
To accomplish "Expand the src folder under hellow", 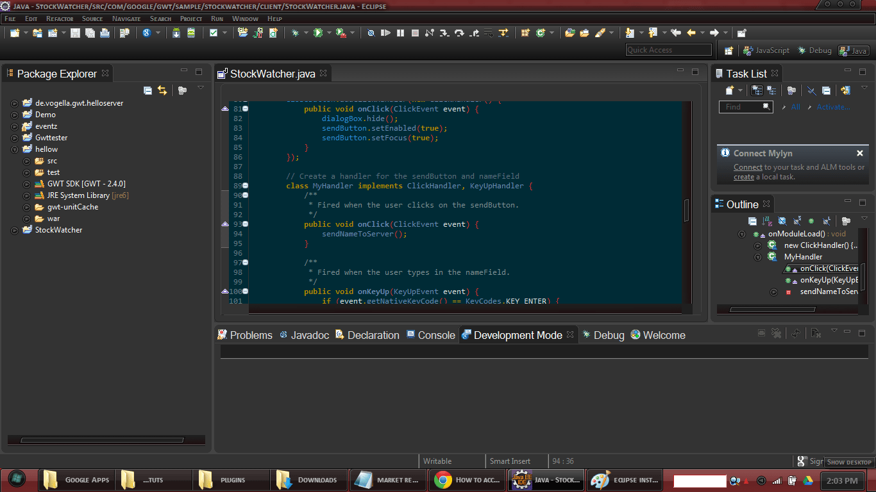I will tap(27, 161).
